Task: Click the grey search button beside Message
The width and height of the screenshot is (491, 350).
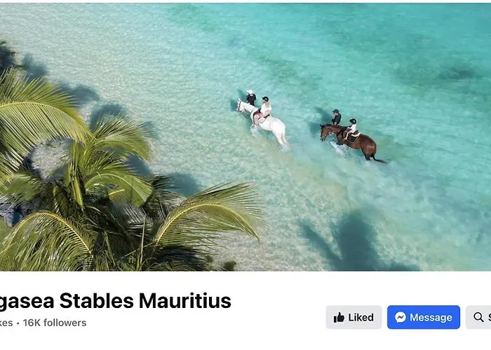Action: [x=478, y=317]
